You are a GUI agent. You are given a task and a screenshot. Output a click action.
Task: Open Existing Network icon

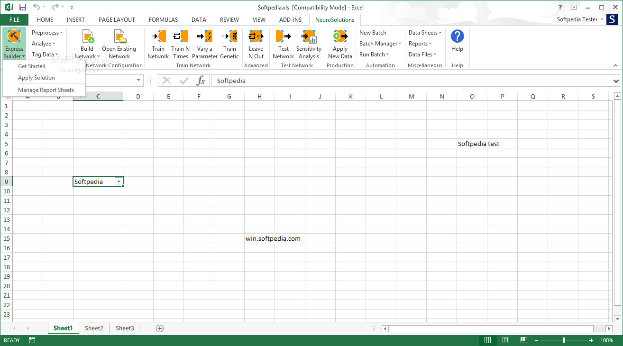click(x=119, y=36)
